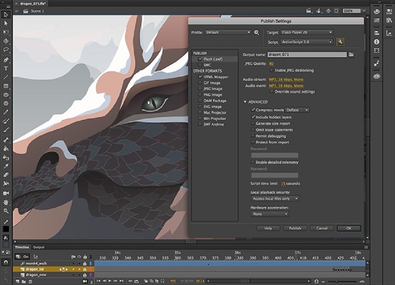This screenshot has height=285, width=395.
Task: Select the Pen tool
Action: (6, 59)
